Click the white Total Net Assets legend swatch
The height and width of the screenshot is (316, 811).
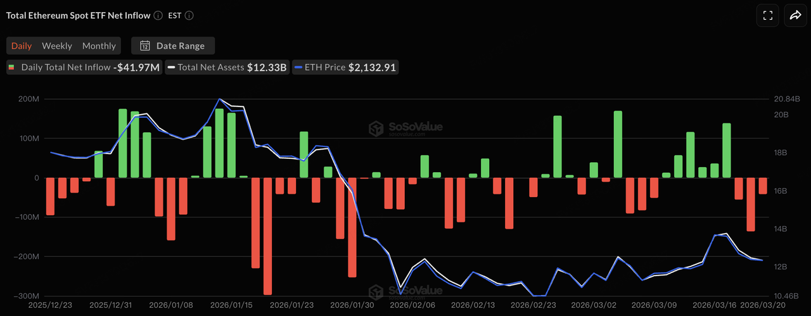click(171, 67)
